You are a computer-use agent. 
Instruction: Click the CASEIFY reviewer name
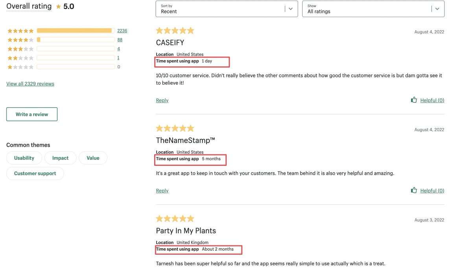coord(170,42)
